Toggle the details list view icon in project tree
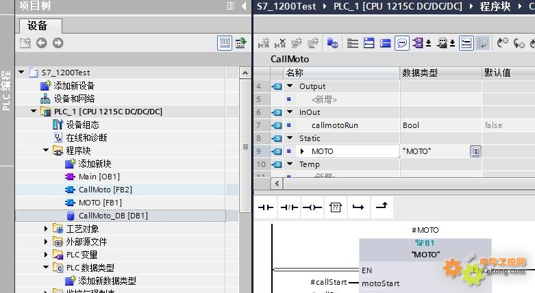 225,43
